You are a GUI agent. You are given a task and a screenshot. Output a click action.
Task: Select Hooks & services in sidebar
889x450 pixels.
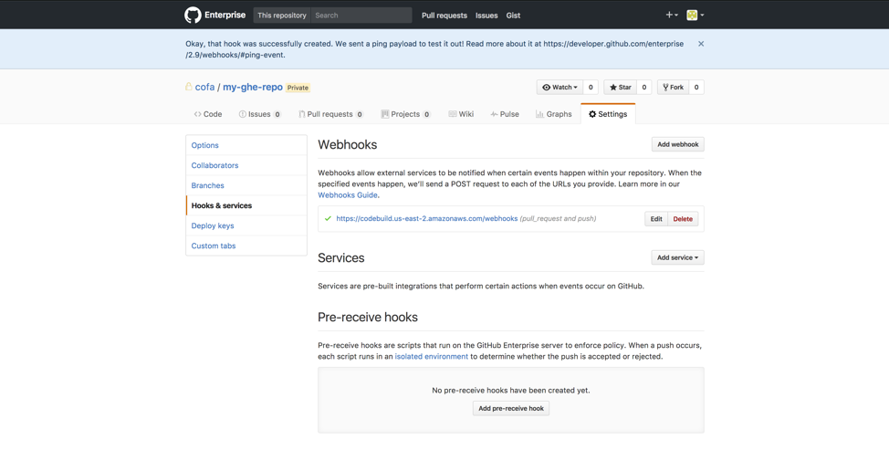(x=246, y=205)
